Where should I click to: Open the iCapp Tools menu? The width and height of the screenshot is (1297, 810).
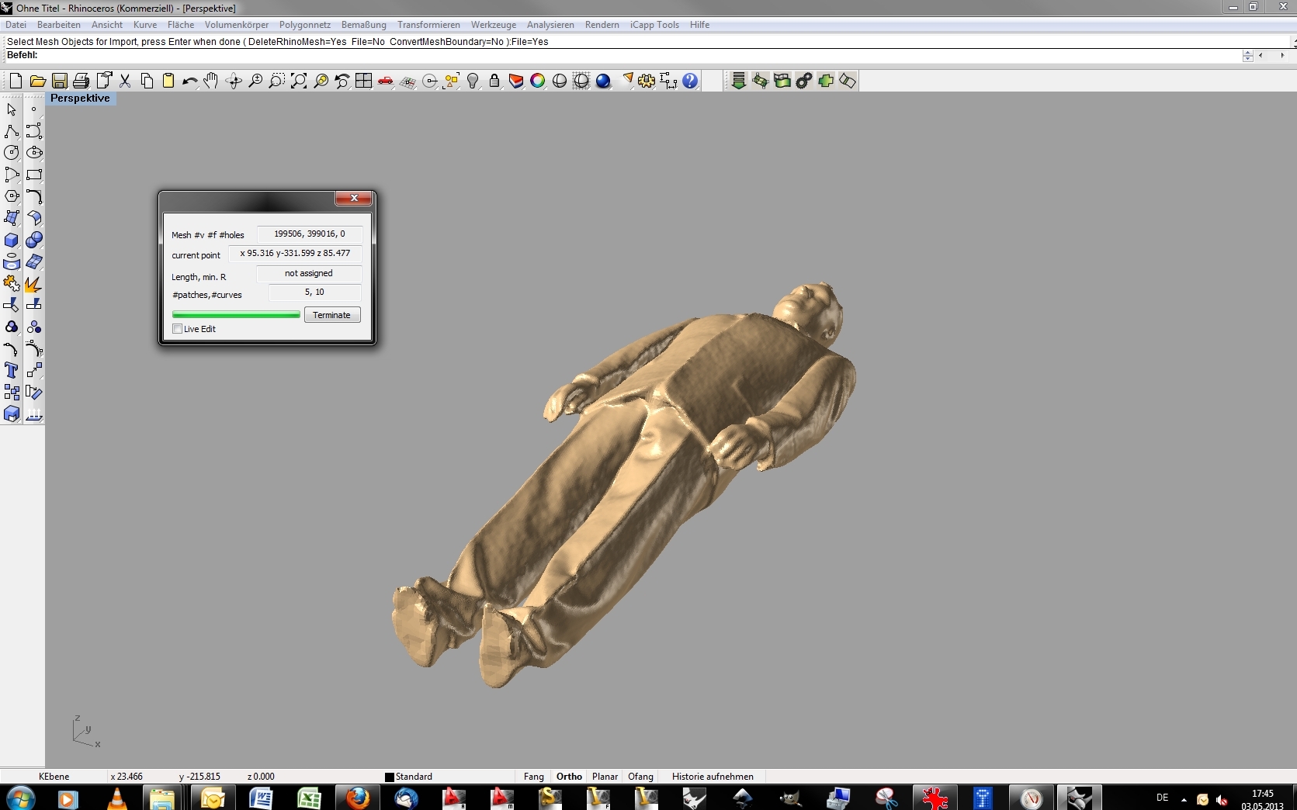pos(654,25)
